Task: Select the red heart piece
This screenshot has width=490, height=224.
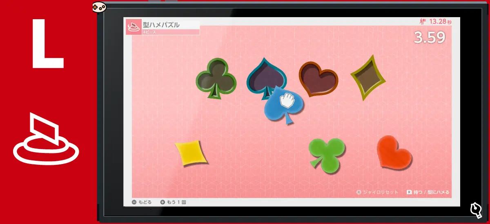Action: pos(394,152)
